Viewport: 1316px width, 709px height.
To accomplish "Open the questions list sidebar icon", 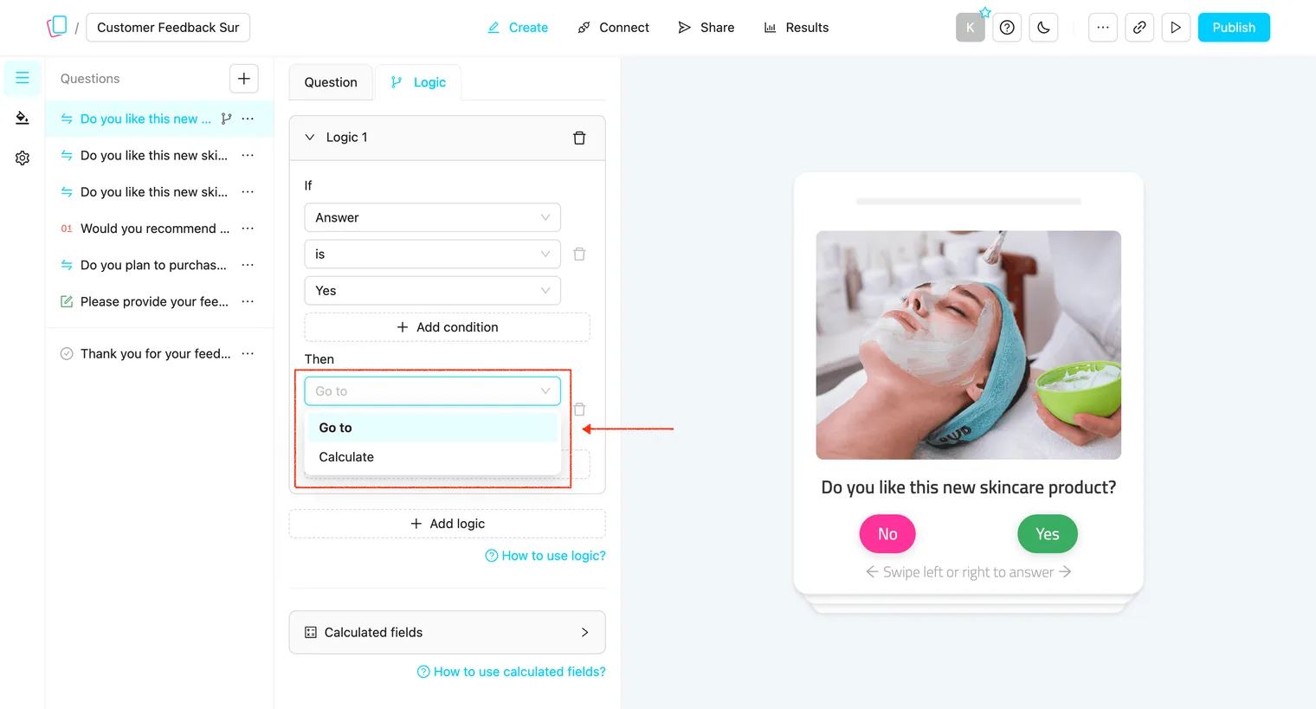I will click(x=23, y=78).
